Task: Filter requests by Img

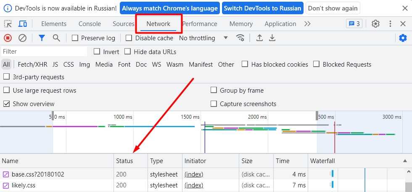Action: pos(85,65)
